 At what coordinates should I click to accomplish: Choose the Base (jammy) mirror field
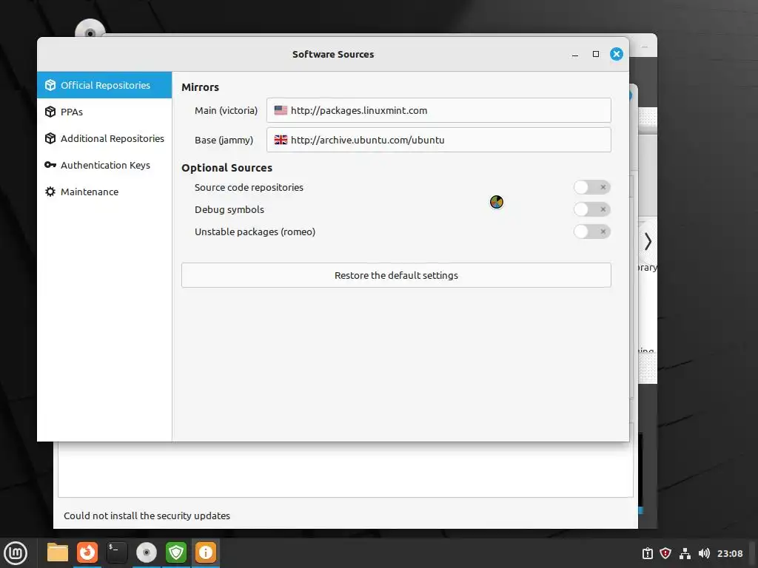438,140
